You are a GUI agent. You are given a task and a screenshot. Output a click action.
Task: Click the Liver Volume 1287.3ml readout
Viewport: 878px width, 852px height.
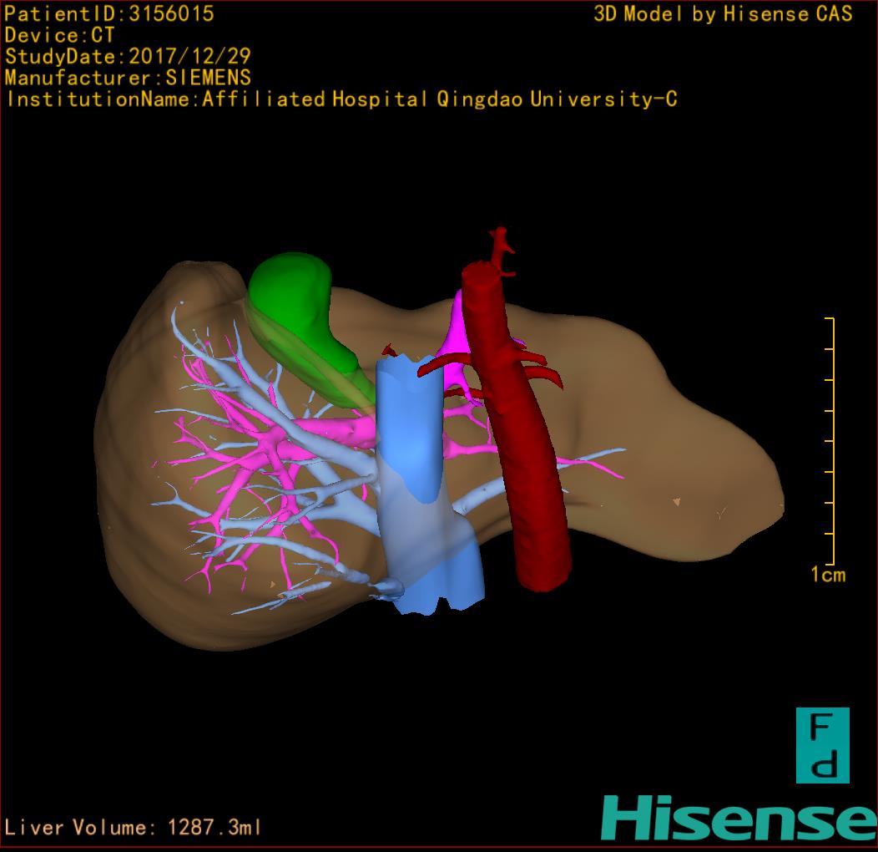[x=134, y=828]
